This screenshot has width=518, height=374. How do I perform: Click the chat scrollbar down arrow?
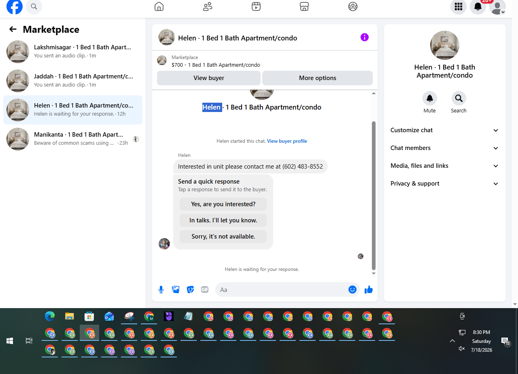pyautogui.click(x=374, y=274)
